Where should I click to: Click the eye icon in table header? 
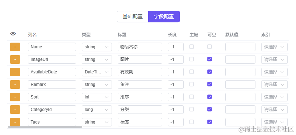[x=13, y=34]
